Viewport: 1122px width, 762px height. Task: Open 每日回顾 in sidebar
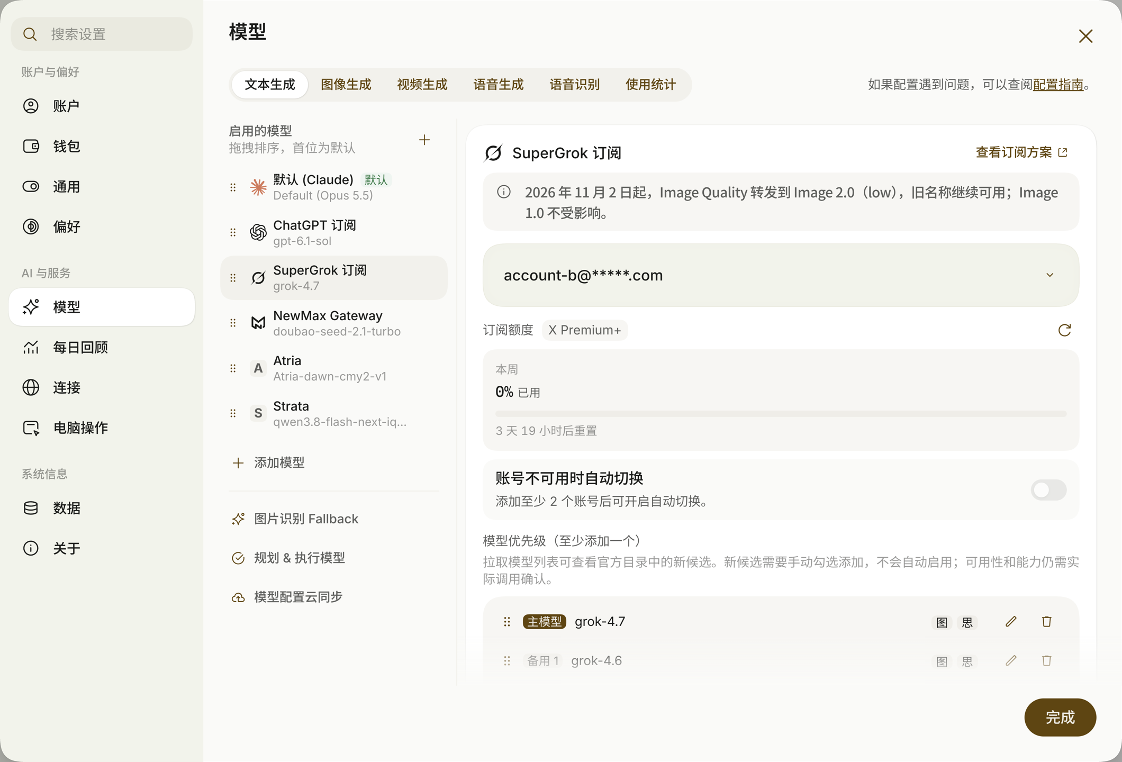click(102, 347)
